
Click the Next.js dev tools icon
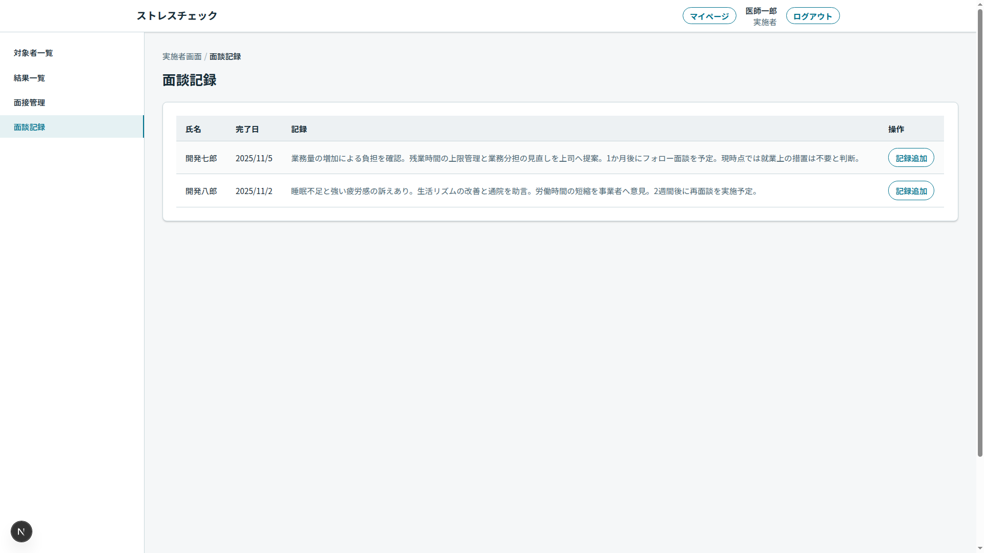click(x=22, y=531)
